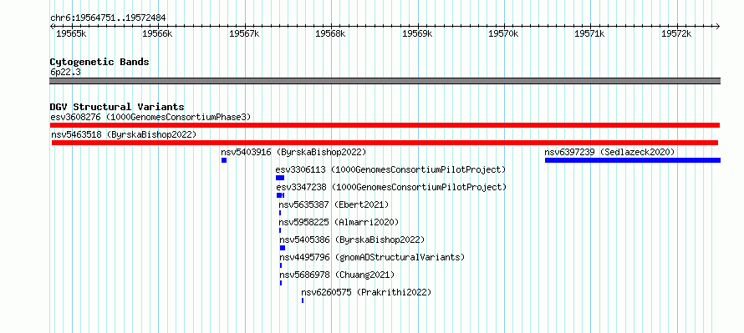This screenshot has height=333, width=744.
Task: Select the gray 6p22.3 cytogenetic band bar
Action: point(385,81)
